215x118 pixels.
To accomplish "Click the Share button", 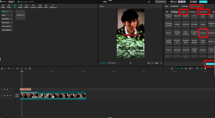I will click(193, 2).
